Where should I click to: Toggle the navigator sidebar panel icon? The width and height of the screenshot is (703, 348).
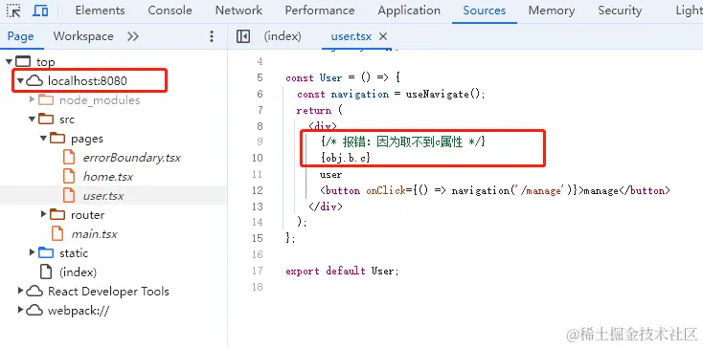point(243,36)
